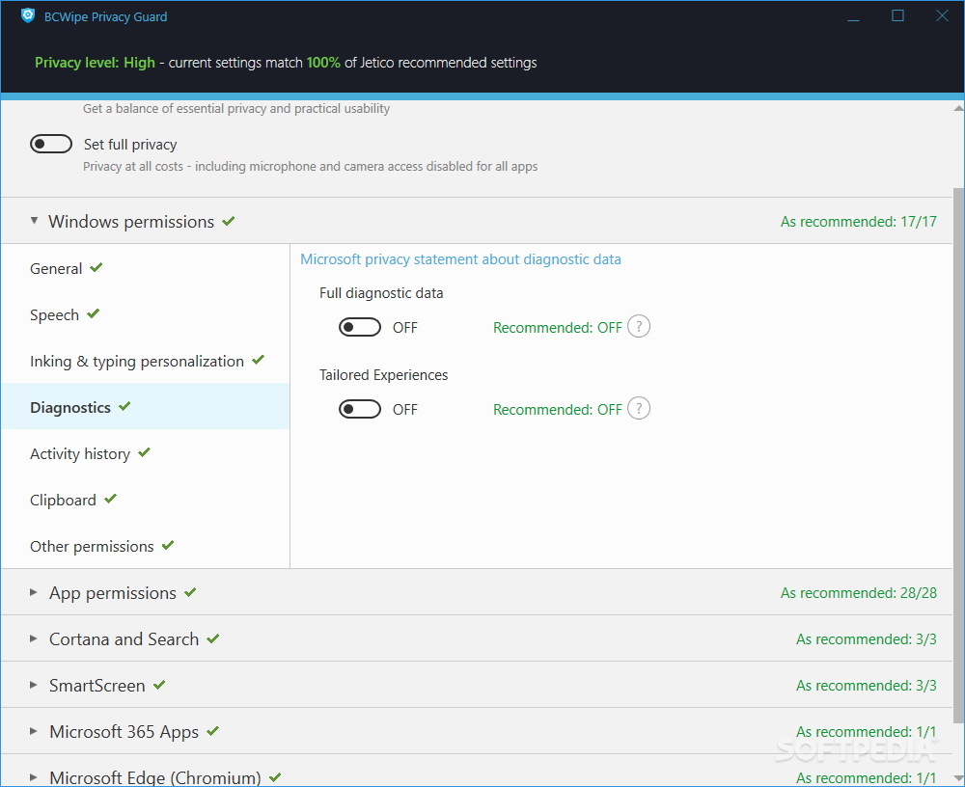This screenshot has height=787, width=965.
Task: Select the General category
Action: click(146, 268)
